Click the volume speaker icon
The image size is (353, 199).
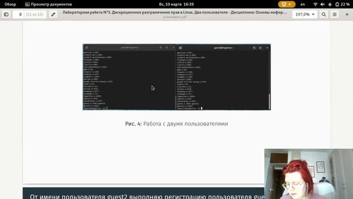click(x=323, y=4)
